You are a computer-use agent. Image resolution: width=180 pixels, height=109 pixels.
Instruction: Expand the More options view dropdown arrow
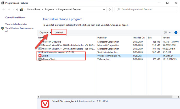coord(170,32)
